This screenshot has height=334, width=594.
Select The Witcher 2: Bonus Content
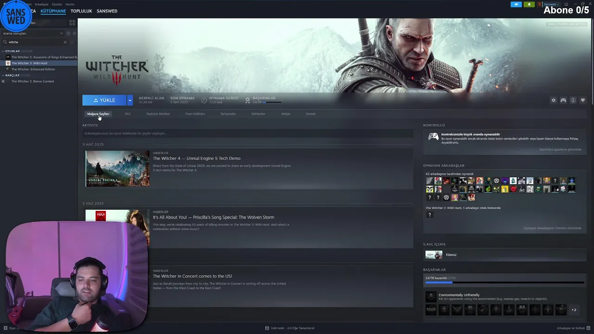[x=39, y=81]
